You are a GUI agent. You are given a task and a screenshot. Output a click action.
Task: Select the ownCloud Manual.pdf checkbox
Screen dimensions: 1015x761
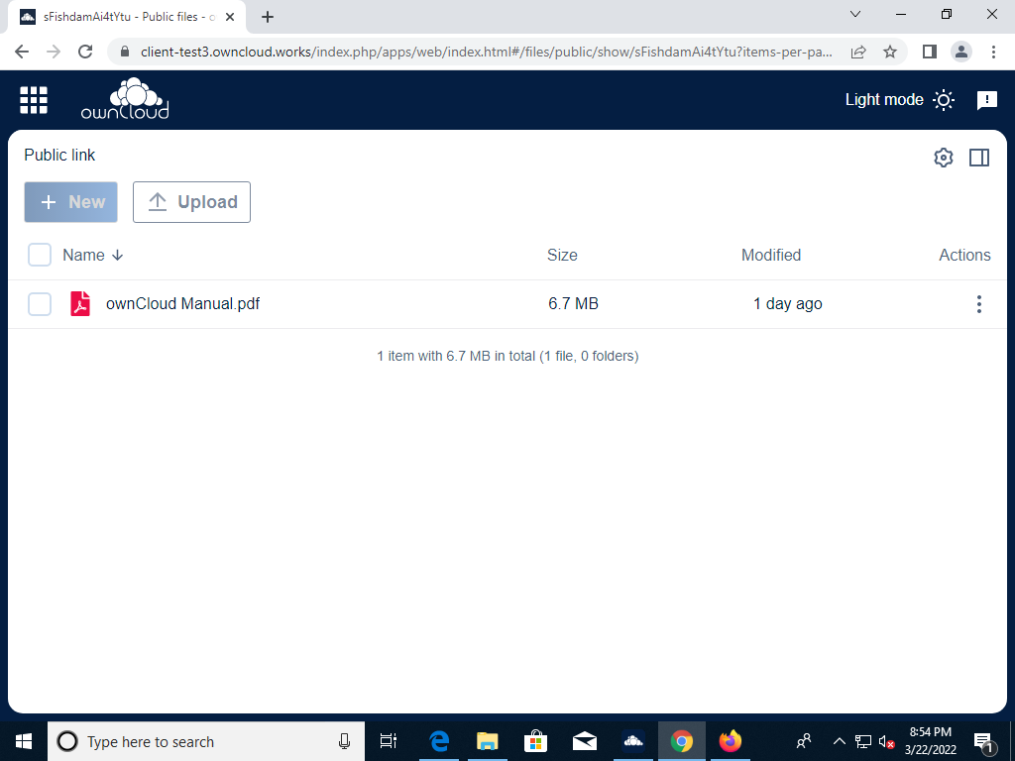40,304
